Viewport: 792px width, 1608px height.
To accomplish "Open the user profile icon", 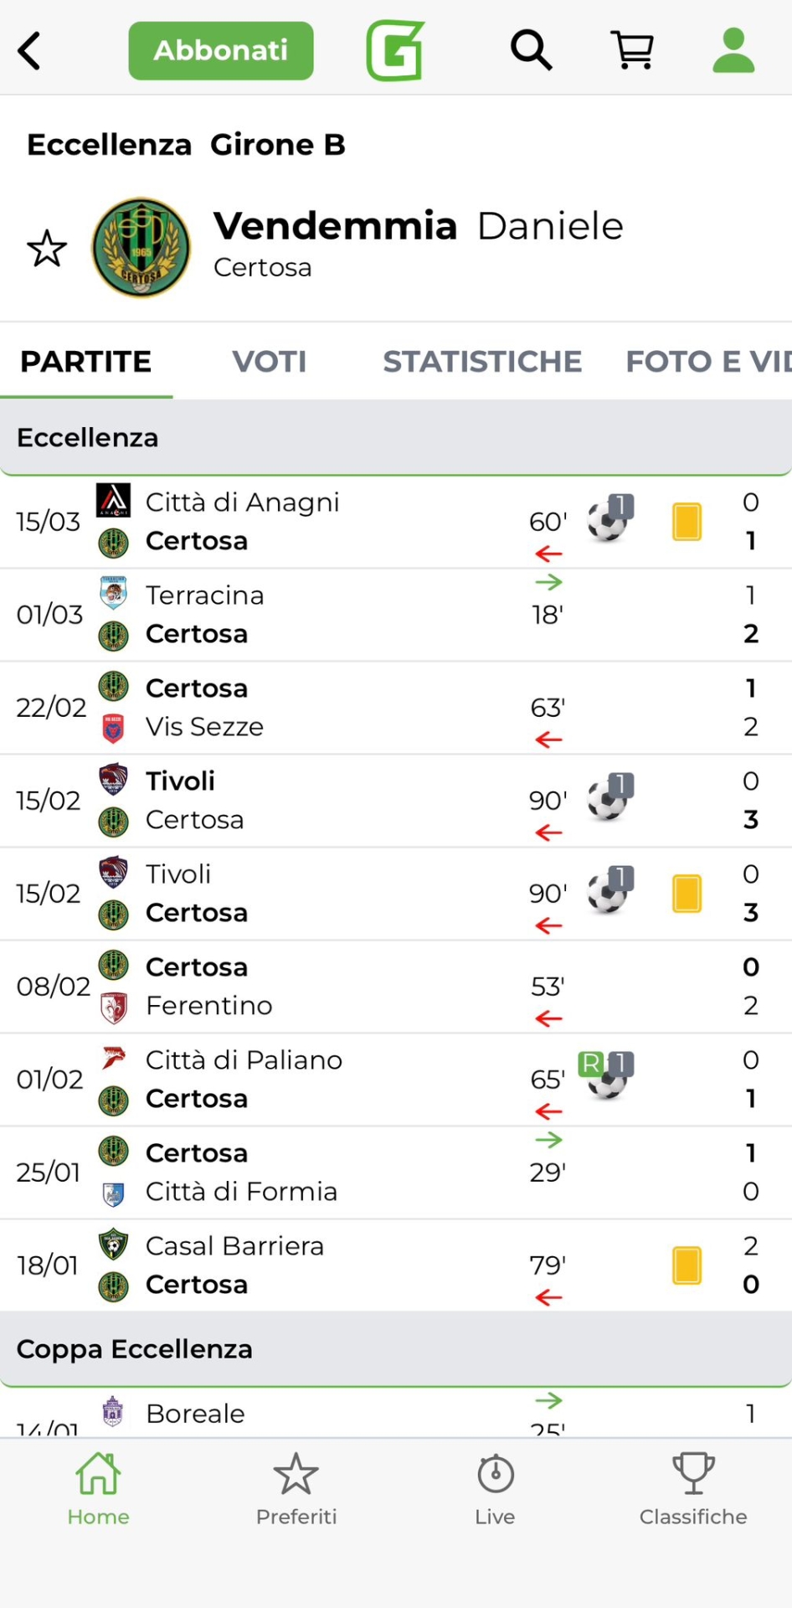I will tap(733, 51).
